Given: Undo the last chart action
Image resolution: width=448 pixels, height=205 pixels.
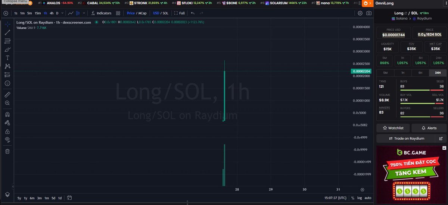Looking at the screenshot, I should (x=193, y=13).
